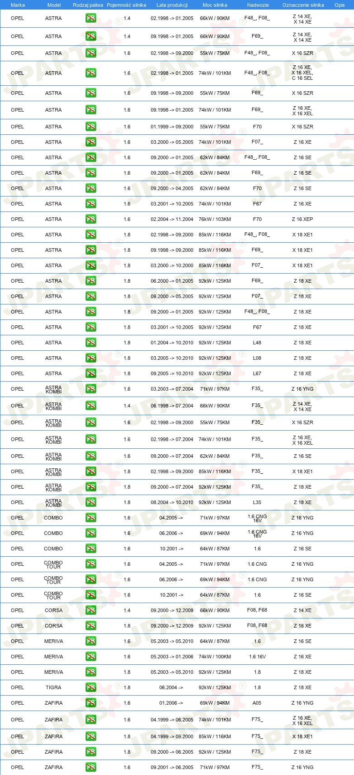354x775 pixels.
Task: Click the fuel icon in the ASTRA 03.2000 -> 05.2005 row
Action: coord(91,142)
